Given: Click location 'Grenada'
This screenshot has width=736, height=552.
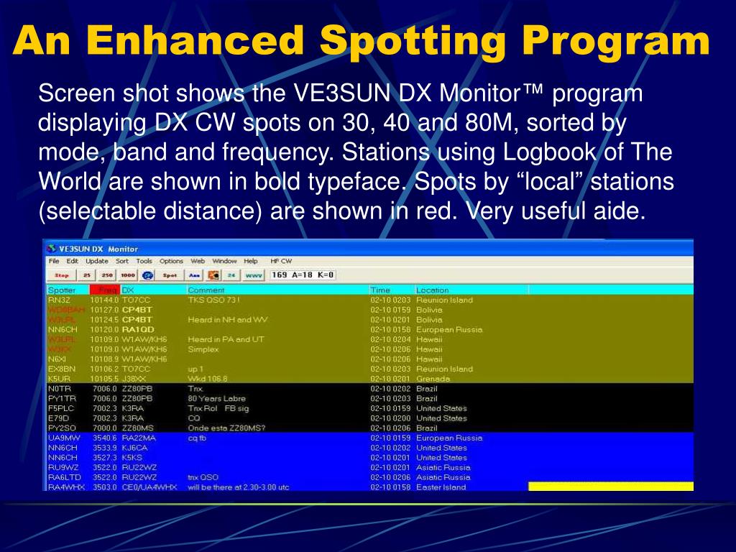Looking at the screenshot, I should (x=433, y=379).
